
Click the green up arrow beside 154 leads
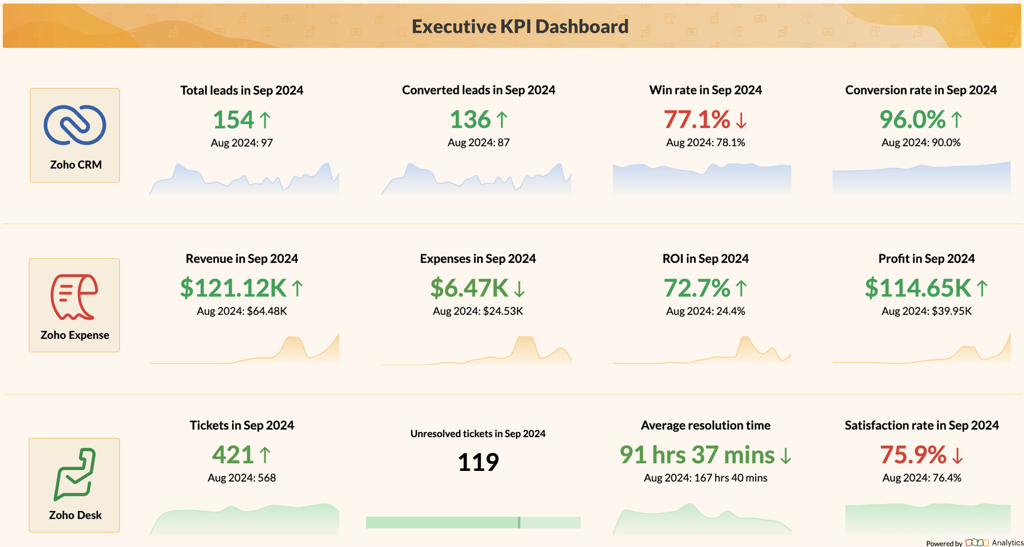[265, 120]
